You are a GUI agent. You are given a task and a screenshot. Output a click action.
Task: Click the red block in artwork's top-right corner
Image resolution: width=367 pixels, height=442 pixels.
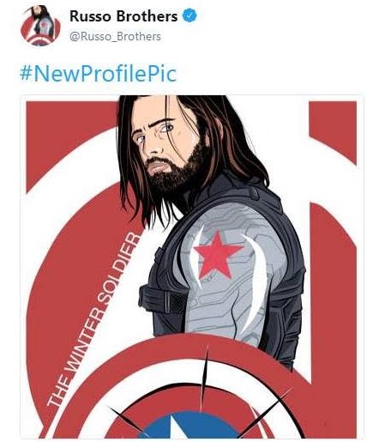coord(332,130)
